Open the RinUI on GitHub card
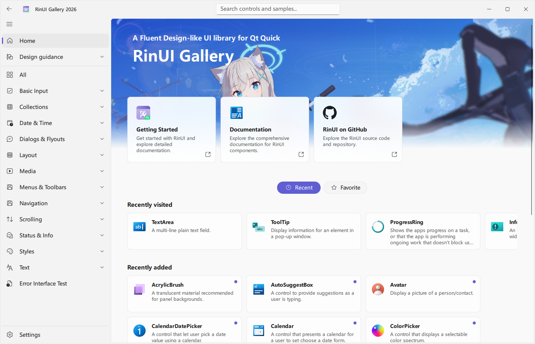This screenshot has height=344, width=535. point(358,130)
